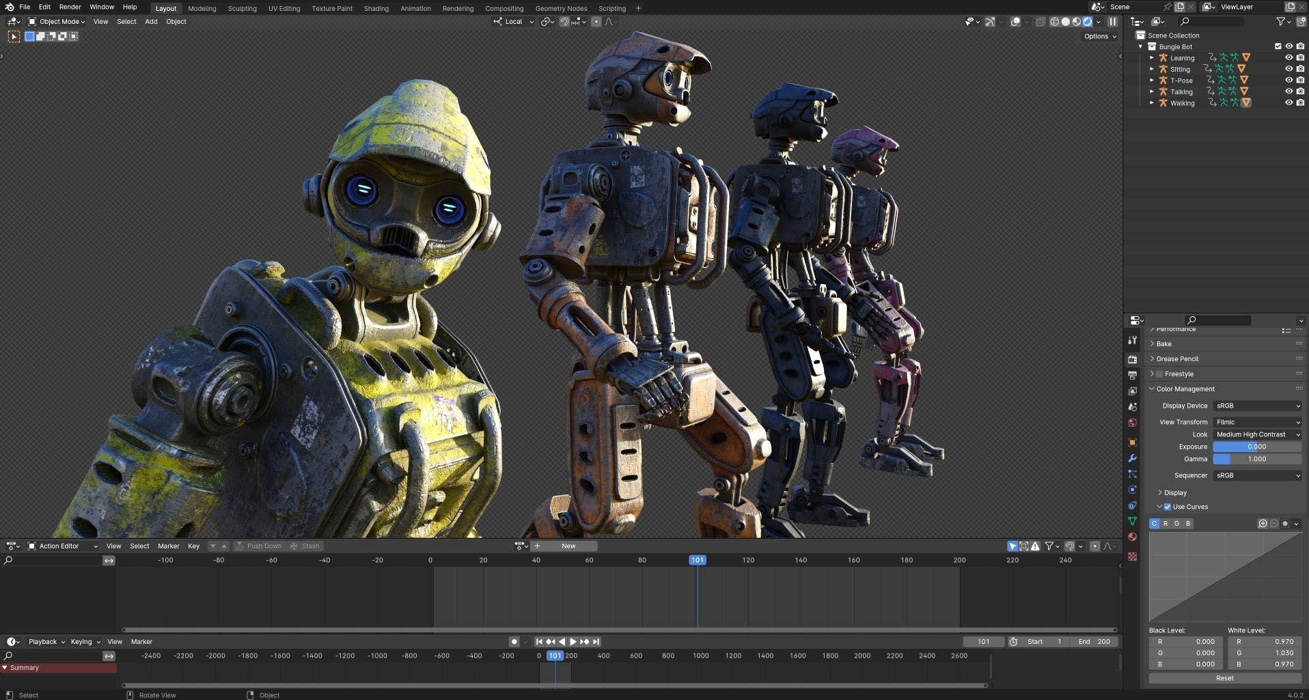Click the New button in the Action Editor
The height and width of the screenshot is (700, 1309).
[568, 546]
